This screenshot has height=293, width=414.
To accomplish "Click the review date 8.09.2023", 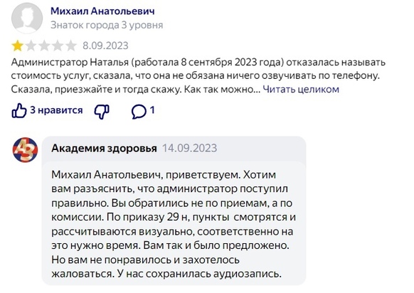I will [105, 46].
